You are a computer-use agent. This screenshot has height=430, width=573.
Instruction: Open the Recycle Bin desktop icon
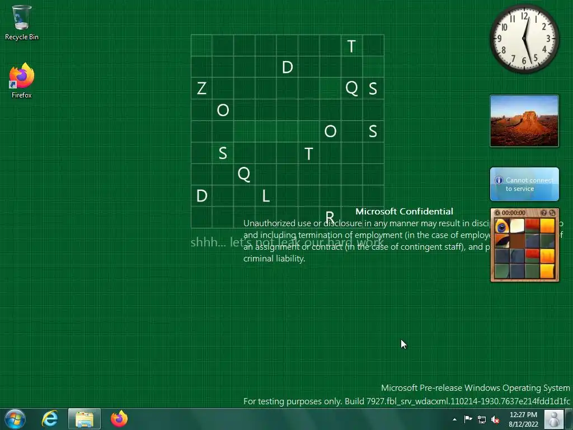click(22, 22)
